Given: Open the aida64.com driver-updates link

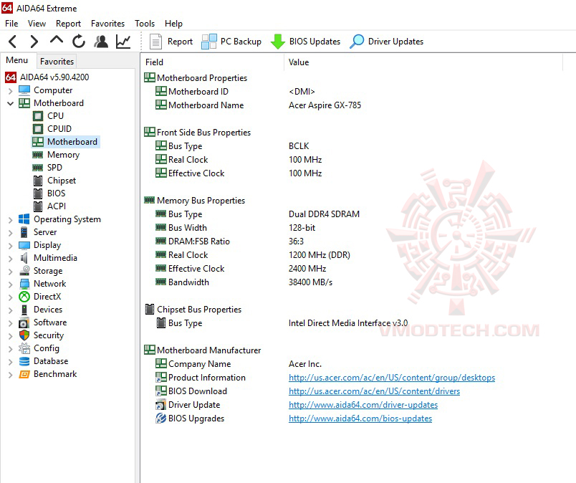Looking at the screenshot, I should click(363, 405).
